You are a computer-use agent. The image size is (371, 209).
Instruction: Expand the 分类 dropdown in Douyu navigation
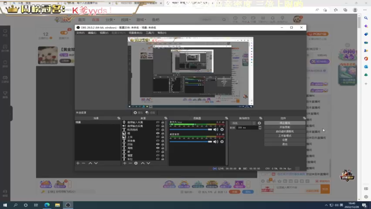110,20
